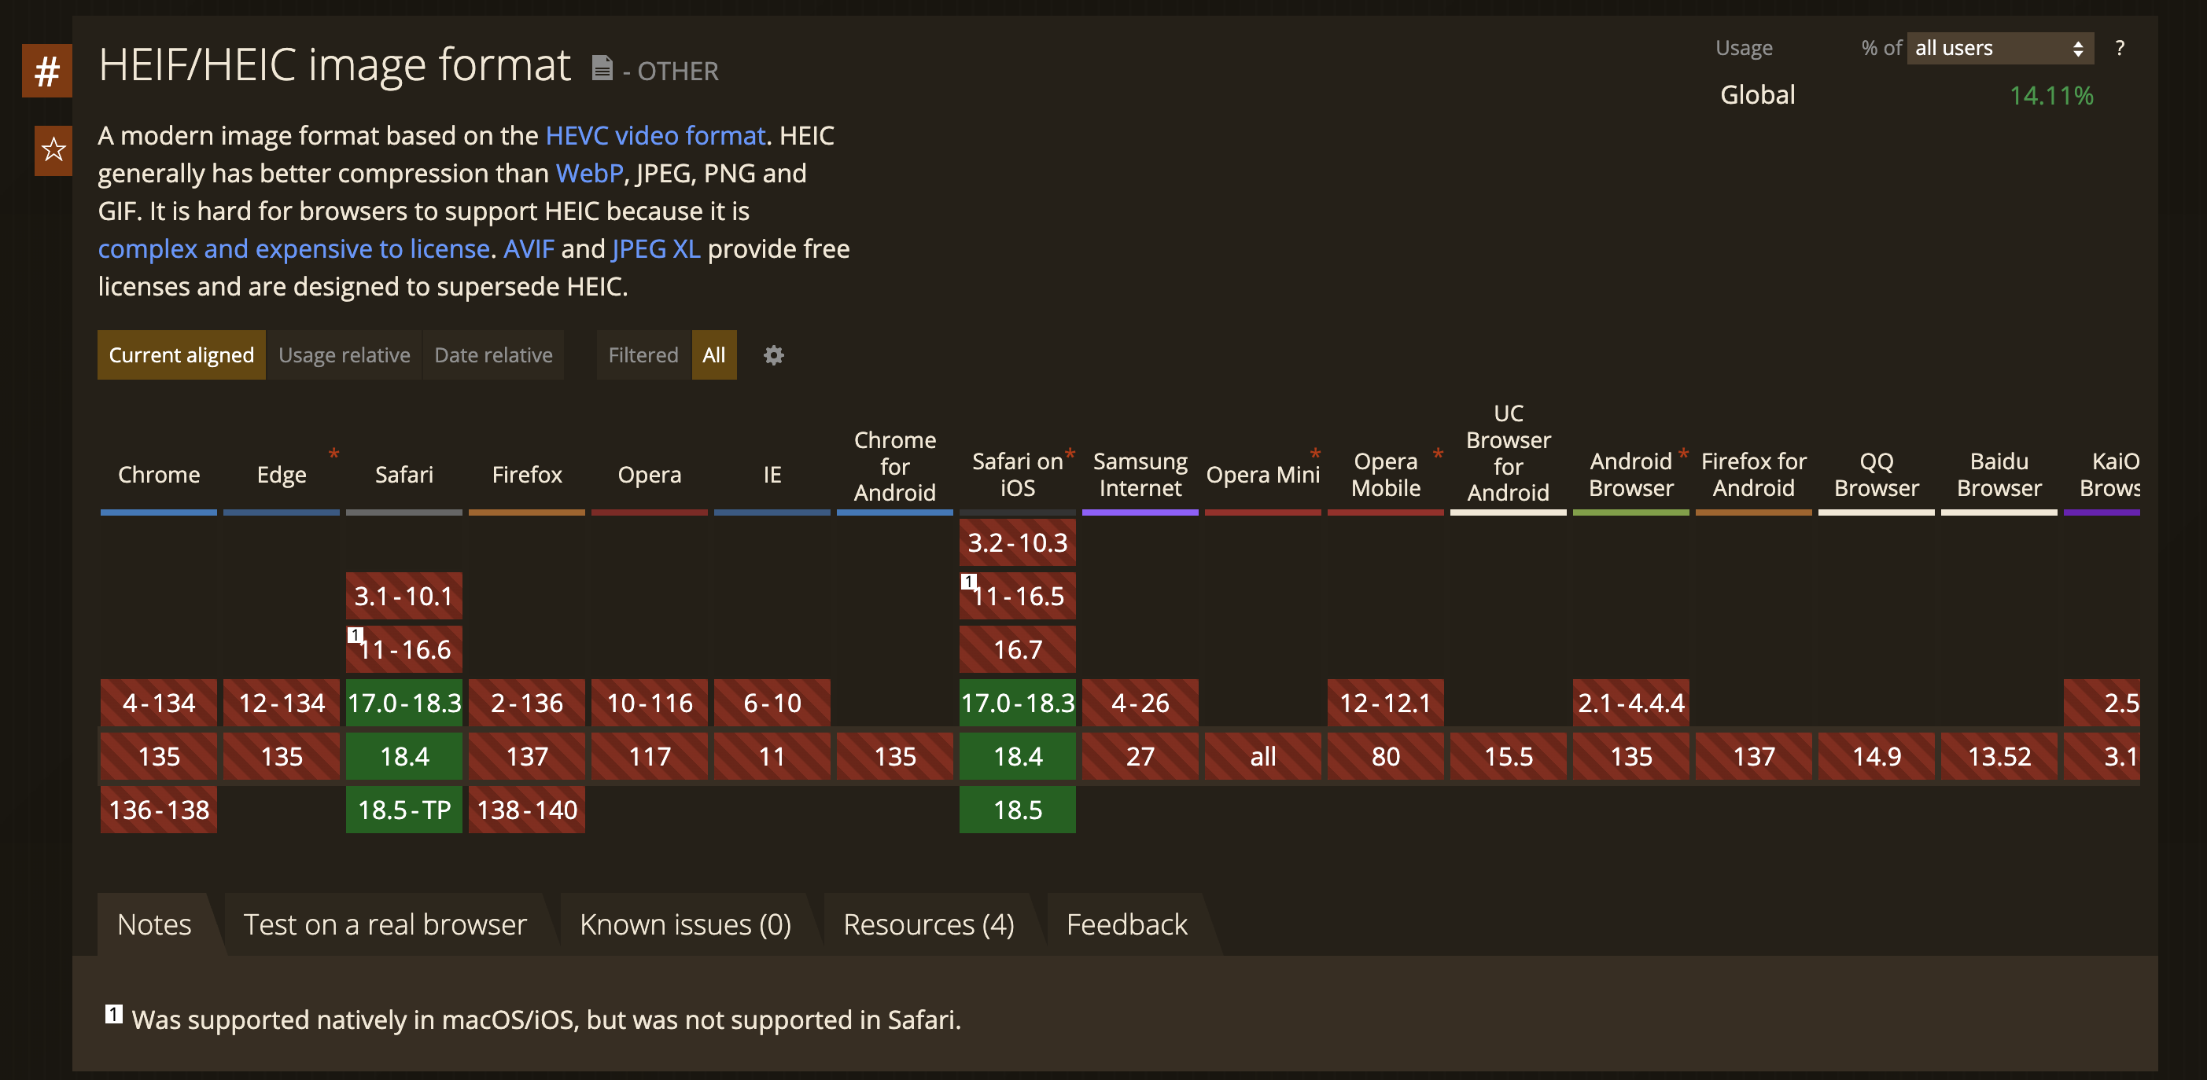2207x1080 pixels.
Task: Select Opera Mini all cell
Action: 1263,757
